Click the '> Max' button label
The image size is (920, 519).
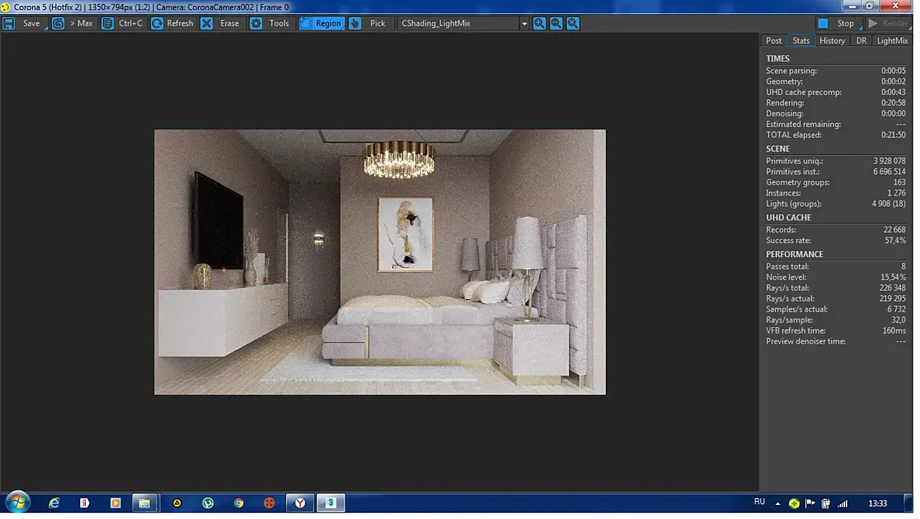click(x=82, y=23)
